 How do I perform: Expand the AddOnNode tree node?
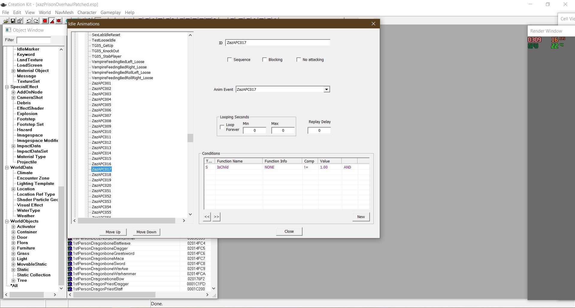(x=13, y=92)
